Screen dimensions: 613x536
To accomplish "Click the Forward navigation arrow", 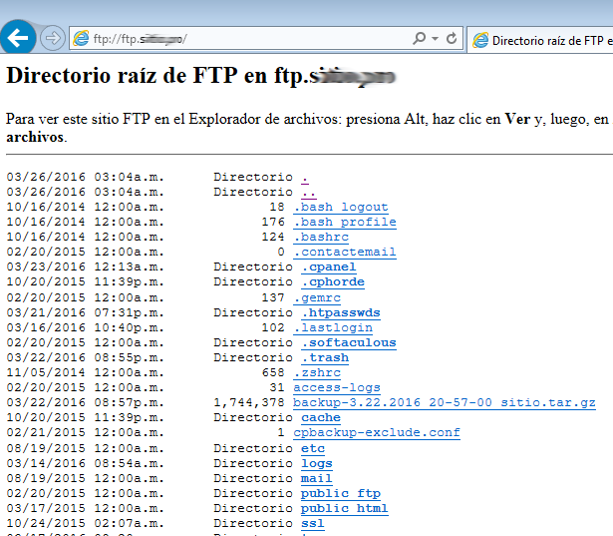I will click(x=53, y=38).
